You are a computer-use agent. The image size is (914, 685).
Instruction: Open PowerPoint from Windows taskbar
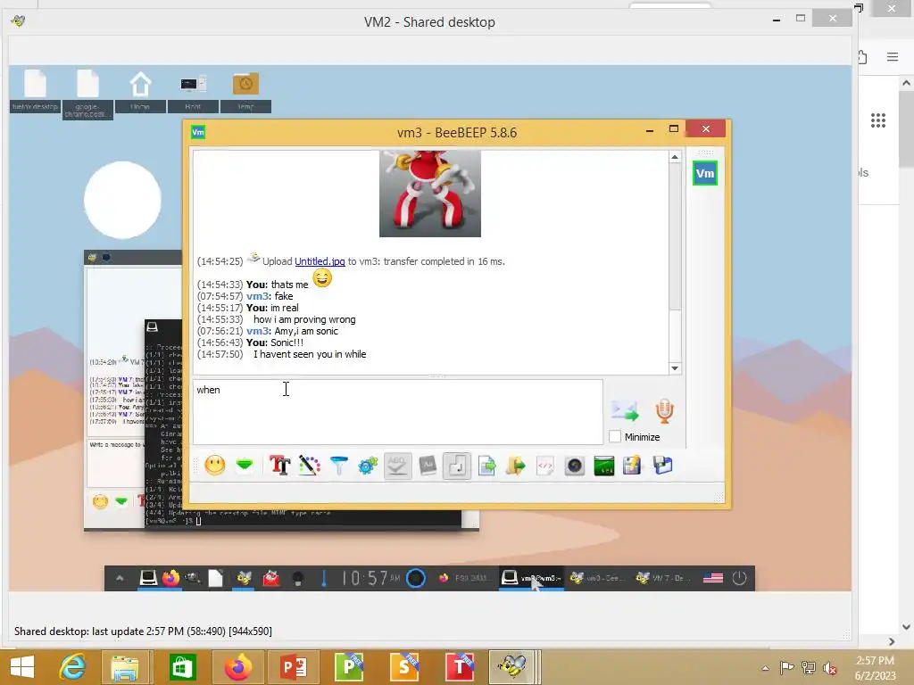click(294, 667)
